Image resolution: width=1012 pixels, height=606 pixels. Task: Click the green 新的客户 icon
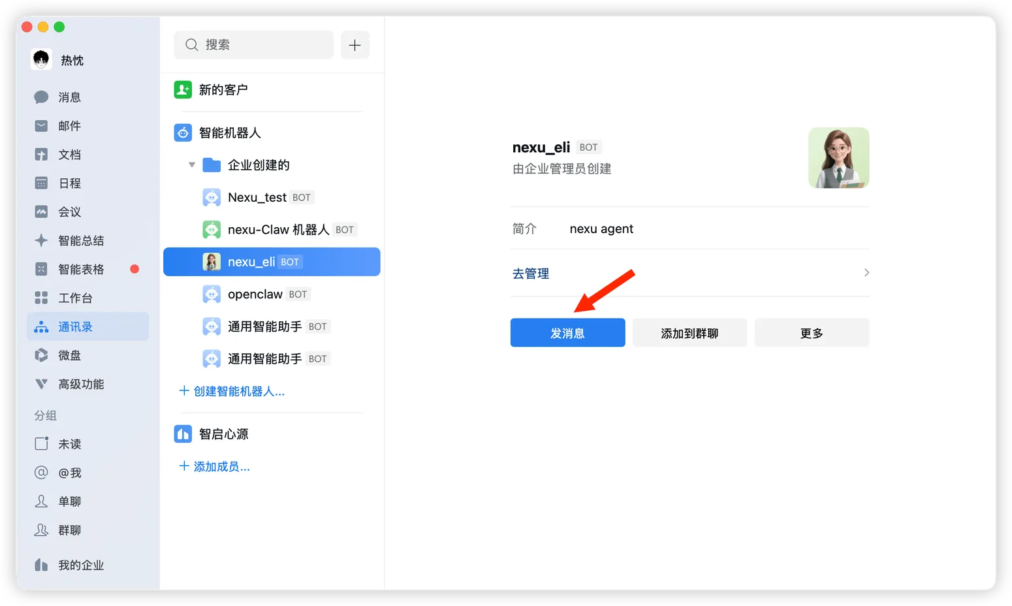point(183,89)
